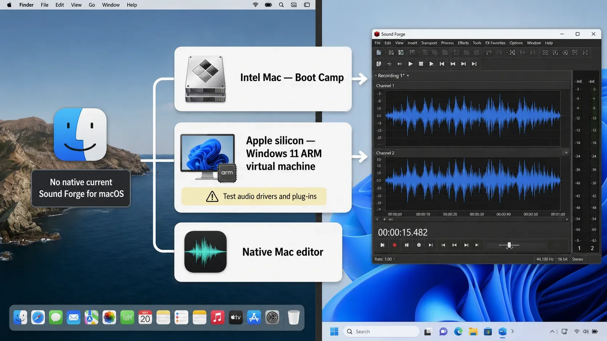Click scroll-right arrow of waveform scrollbar
Viewport: 607px width, 341px height.
(x=567, y=219)
